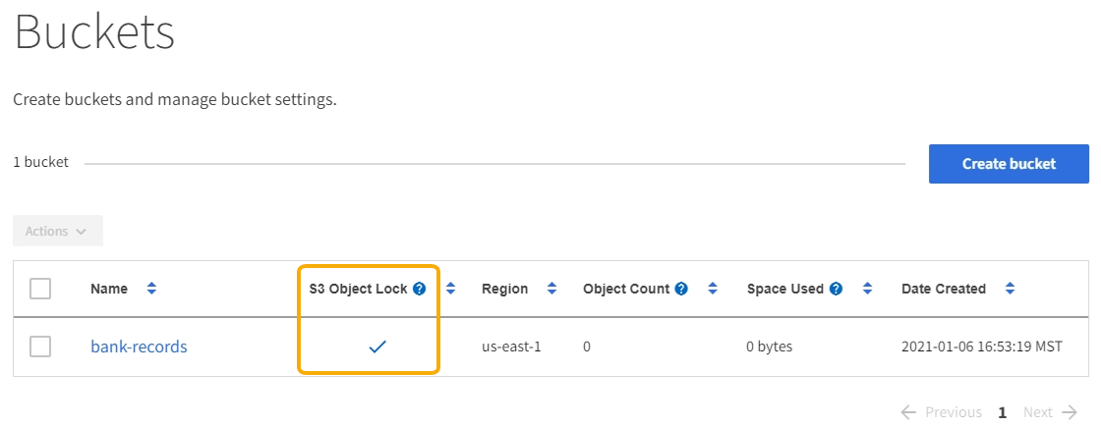Click the S3 Object Lock help icon
This screenshot has width=1101, height=427.
tap(420, 290)
